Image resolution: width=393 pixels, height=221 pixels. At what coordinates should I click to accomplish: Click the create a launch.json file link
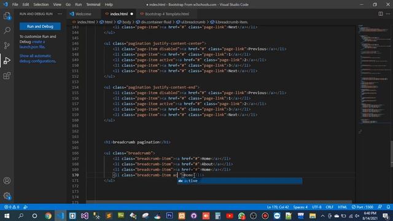click(x=33, y=44)
